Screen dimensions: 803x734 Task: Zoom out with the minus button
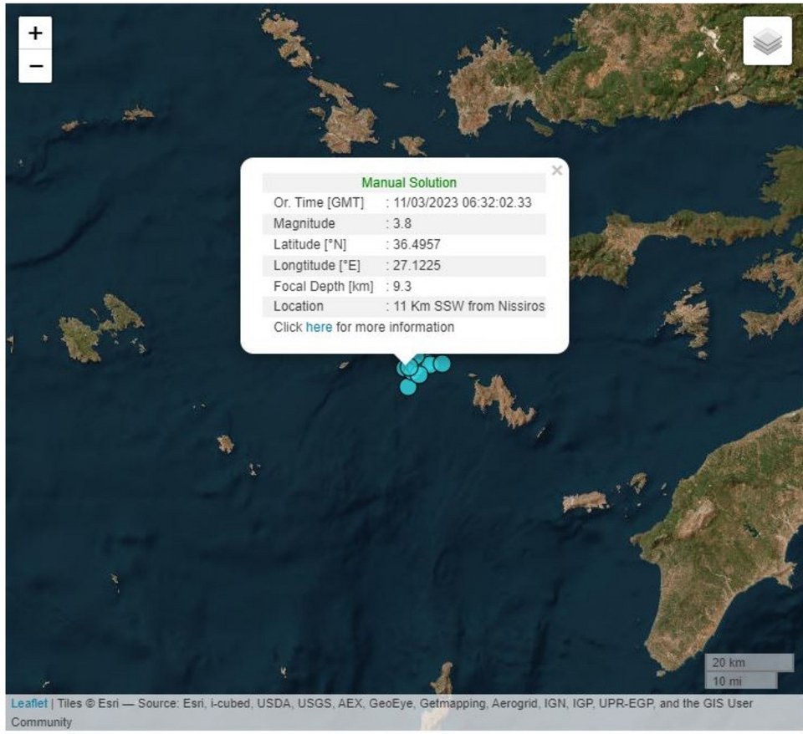[35, 66]
